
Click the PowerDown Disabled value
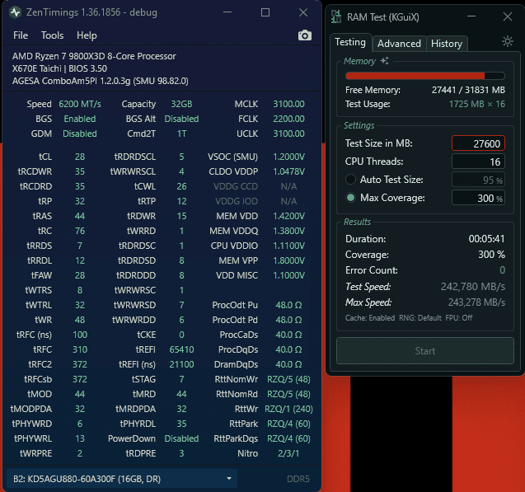tap(181, 438)
